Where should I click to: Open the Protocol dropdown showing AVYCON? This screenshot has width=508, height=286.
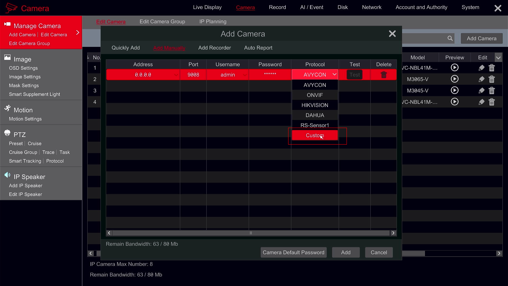pyautogui.click(x=315, y=75)
